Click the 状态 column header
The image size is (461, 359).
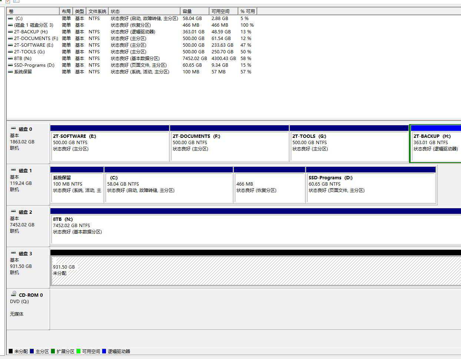coord(145,11)
